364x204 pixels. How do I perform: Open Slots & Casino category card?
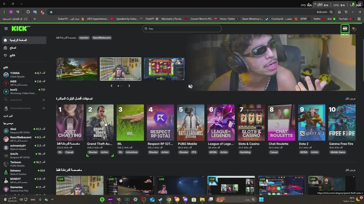click(x=251, y=123)
